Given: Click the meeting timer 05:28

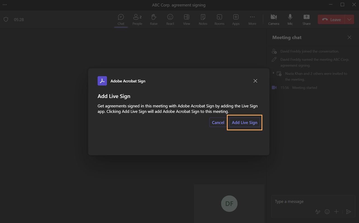Looking at the screenshot, I should 19,20.
